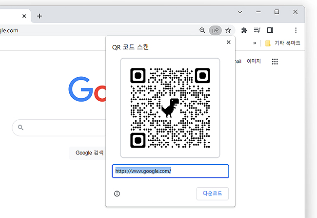This screenshot has width=317, height=218.
Task: Maximize the Chrome window
Action: [277, 12]
